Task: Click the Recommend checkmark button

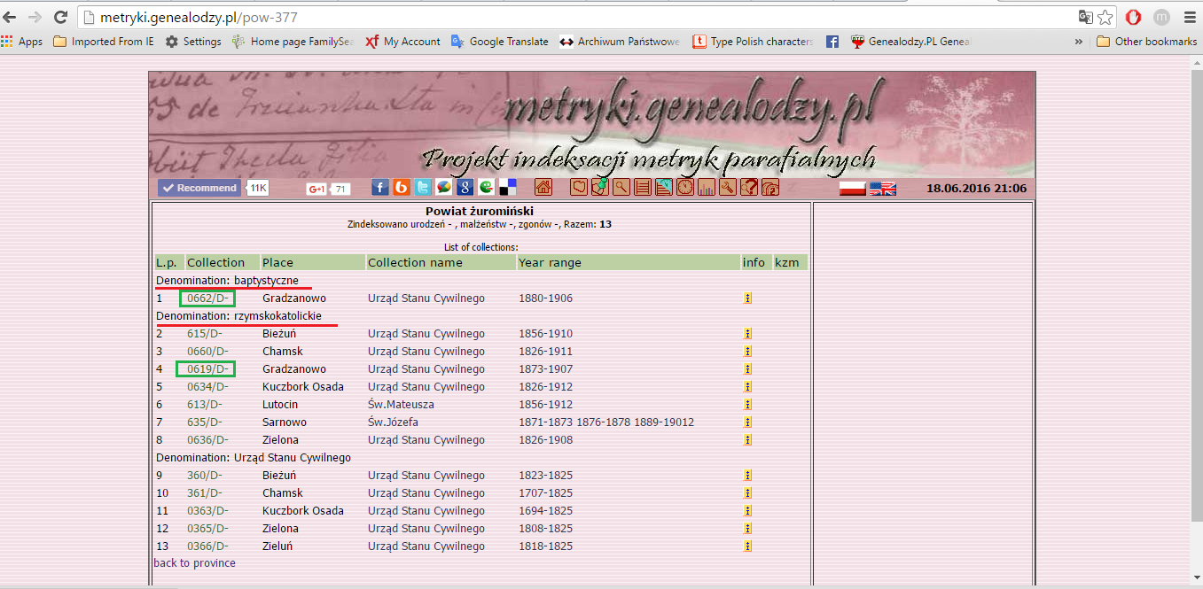Action: click(x=199, y=187)
